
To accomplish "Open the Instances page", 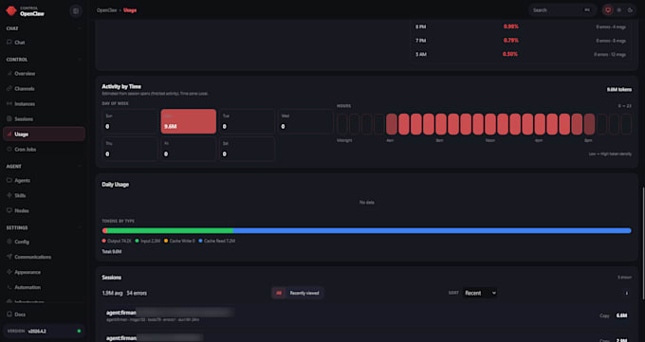I will coord(44,104).
